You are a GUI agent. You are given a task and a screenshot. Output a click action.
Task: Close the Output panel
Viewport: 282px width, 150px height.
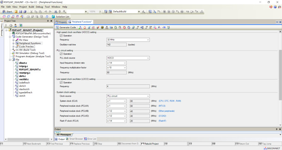click(280, 129)
